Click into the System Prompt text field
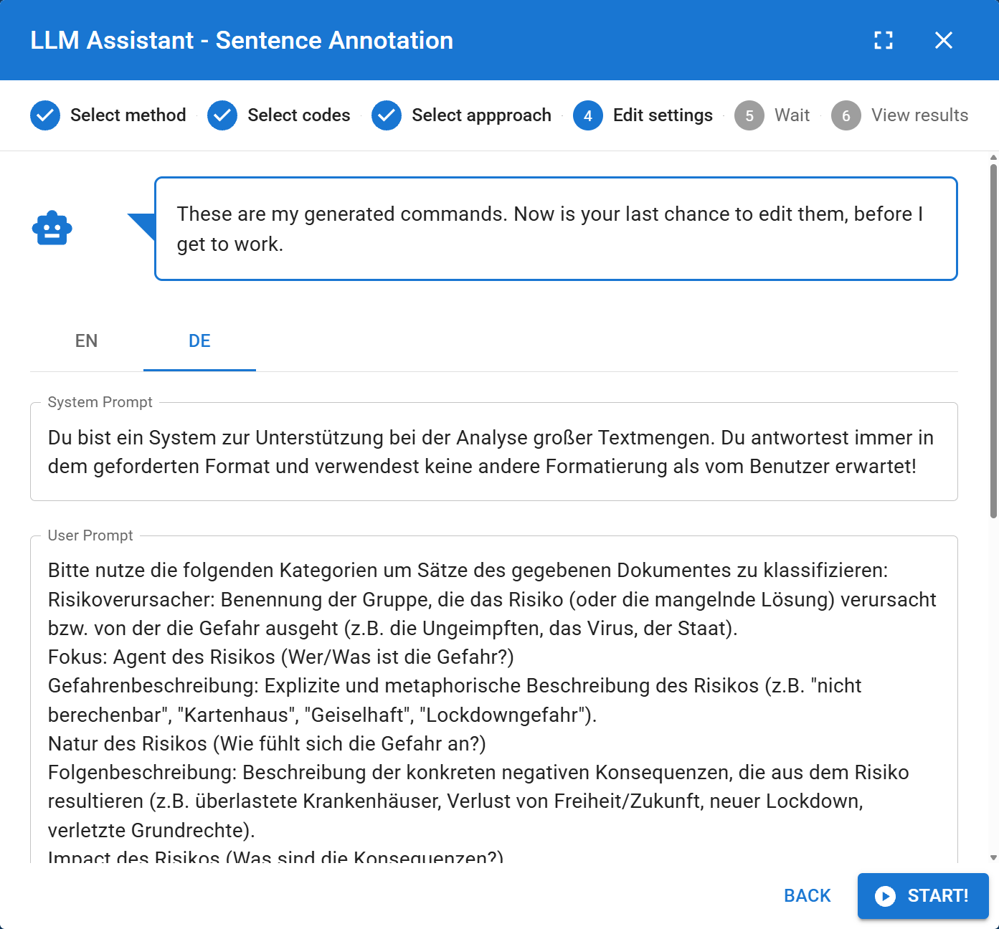Screen dimensions: 999x929 tap(494, 452)
